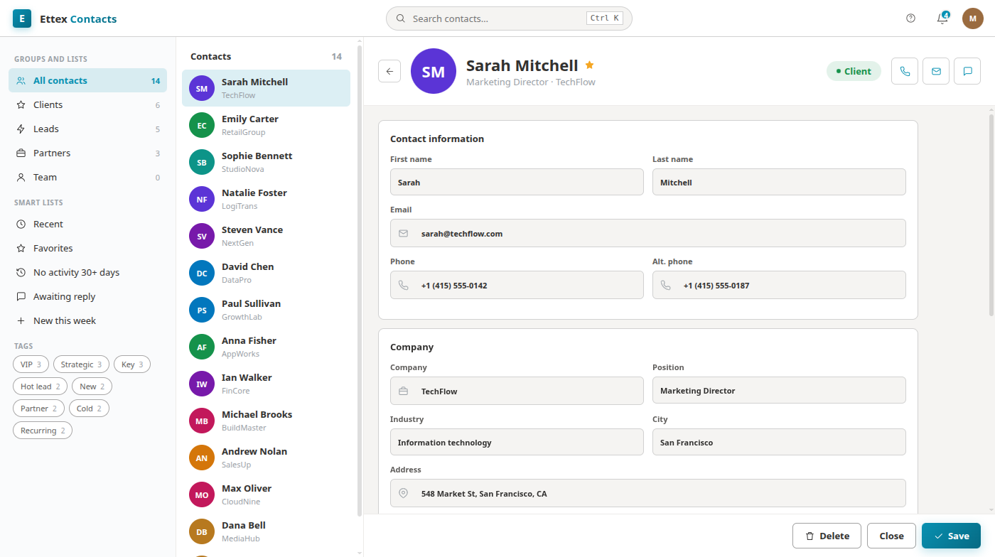Click the location pin icon in Address field
This screenshot has width=995, height=557.
click(x=404, y=493)
